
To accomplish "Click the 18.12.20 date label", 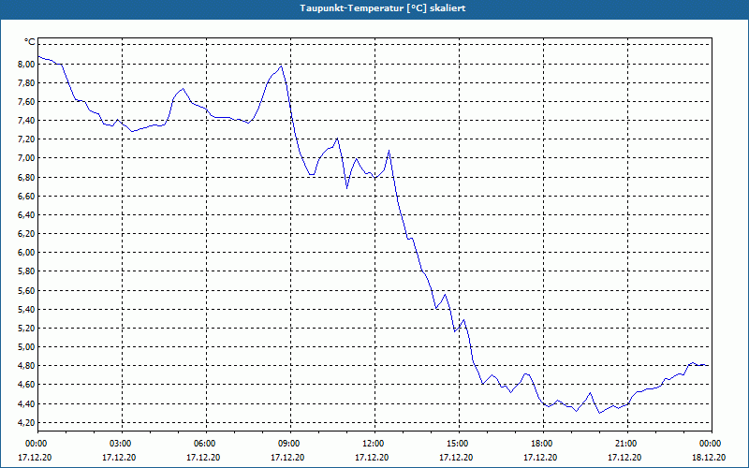I will (x=709, y=457).
